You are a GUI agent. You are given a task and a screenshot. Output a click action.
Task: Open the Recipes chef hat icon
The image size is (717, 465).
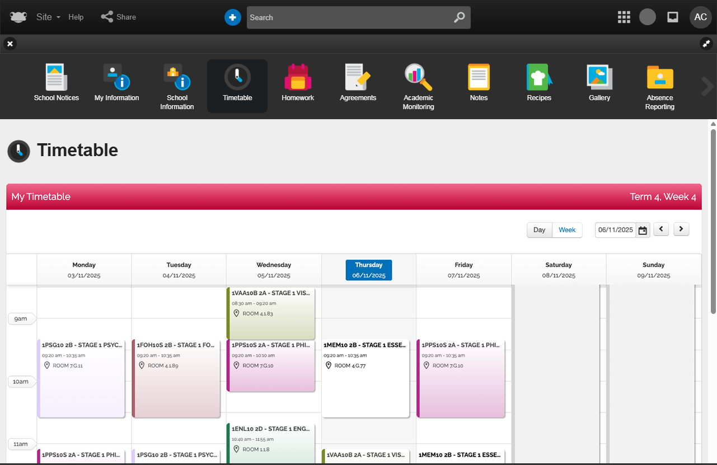(x=539, y=78)
